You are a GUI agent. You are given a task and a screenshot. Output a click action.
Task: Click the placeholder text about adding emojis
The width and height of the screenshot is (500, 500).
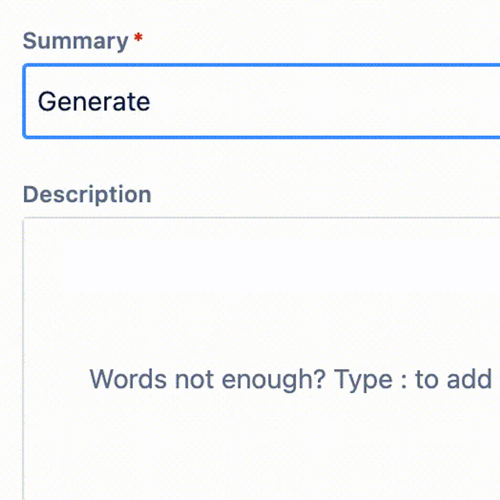point(290,379)
